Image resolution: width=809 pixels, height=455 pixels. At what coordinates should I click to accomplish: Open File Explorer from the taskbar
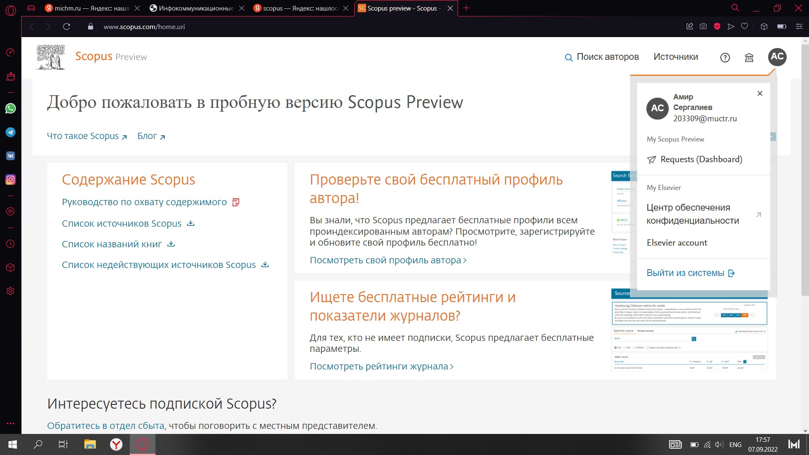(90, 444)
